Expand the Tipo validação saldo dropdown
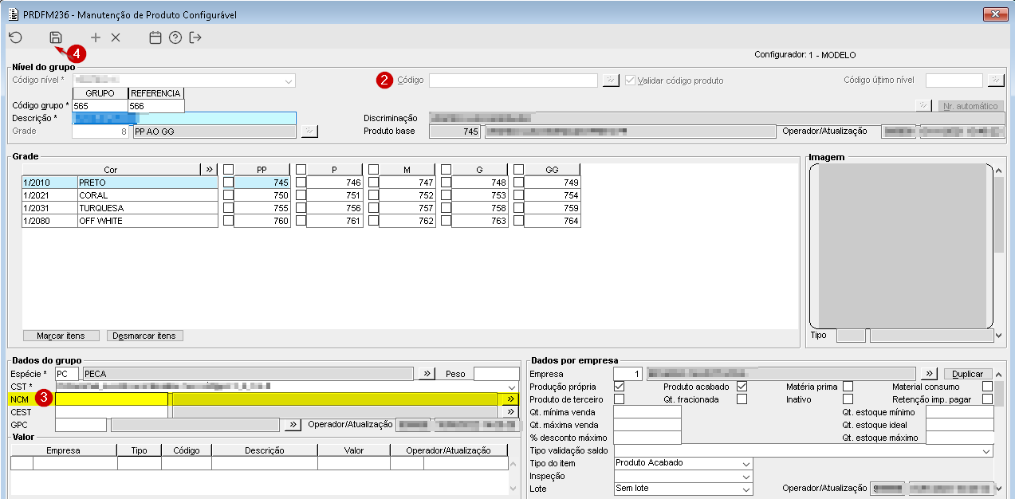This screenshot has width=1015, height=499. tap(987, 450)
